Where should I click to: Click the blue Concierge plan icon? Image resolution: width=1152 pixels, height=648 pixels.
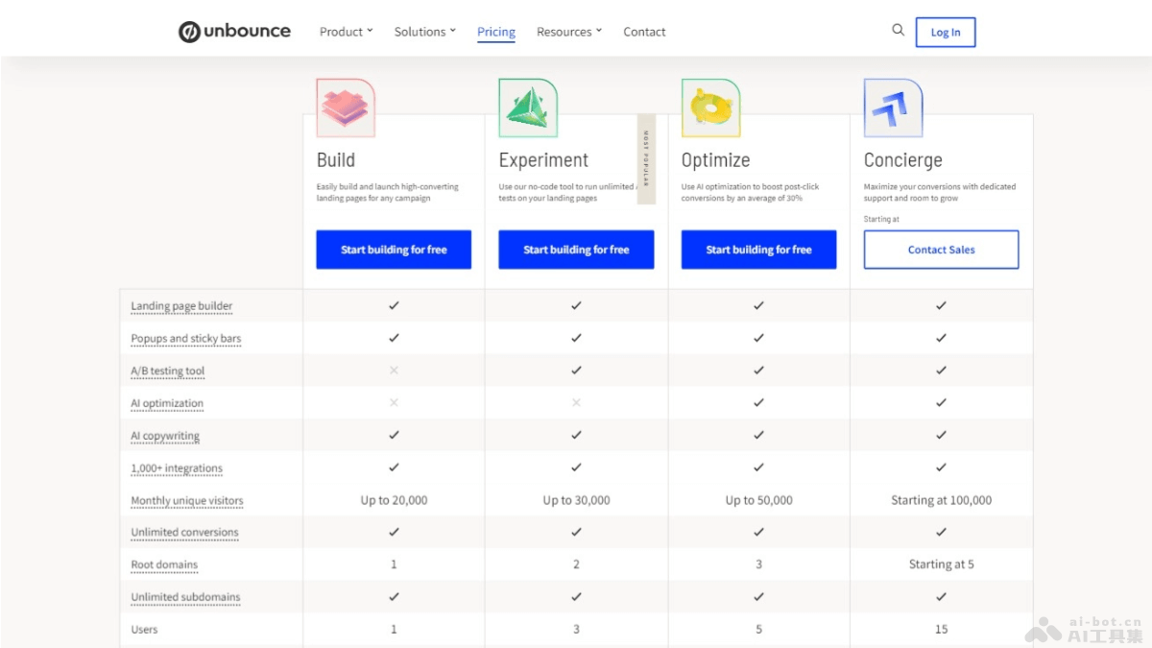tap(893, 107)
